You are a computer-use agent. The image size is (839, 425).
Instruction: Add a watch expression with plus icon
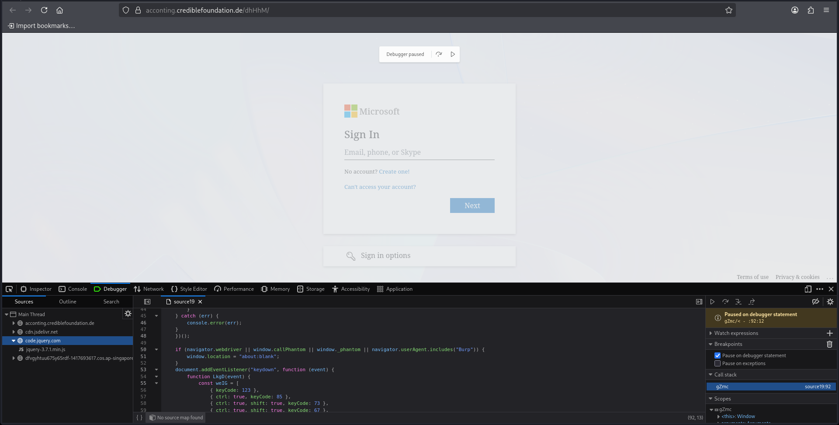[830, 333]
